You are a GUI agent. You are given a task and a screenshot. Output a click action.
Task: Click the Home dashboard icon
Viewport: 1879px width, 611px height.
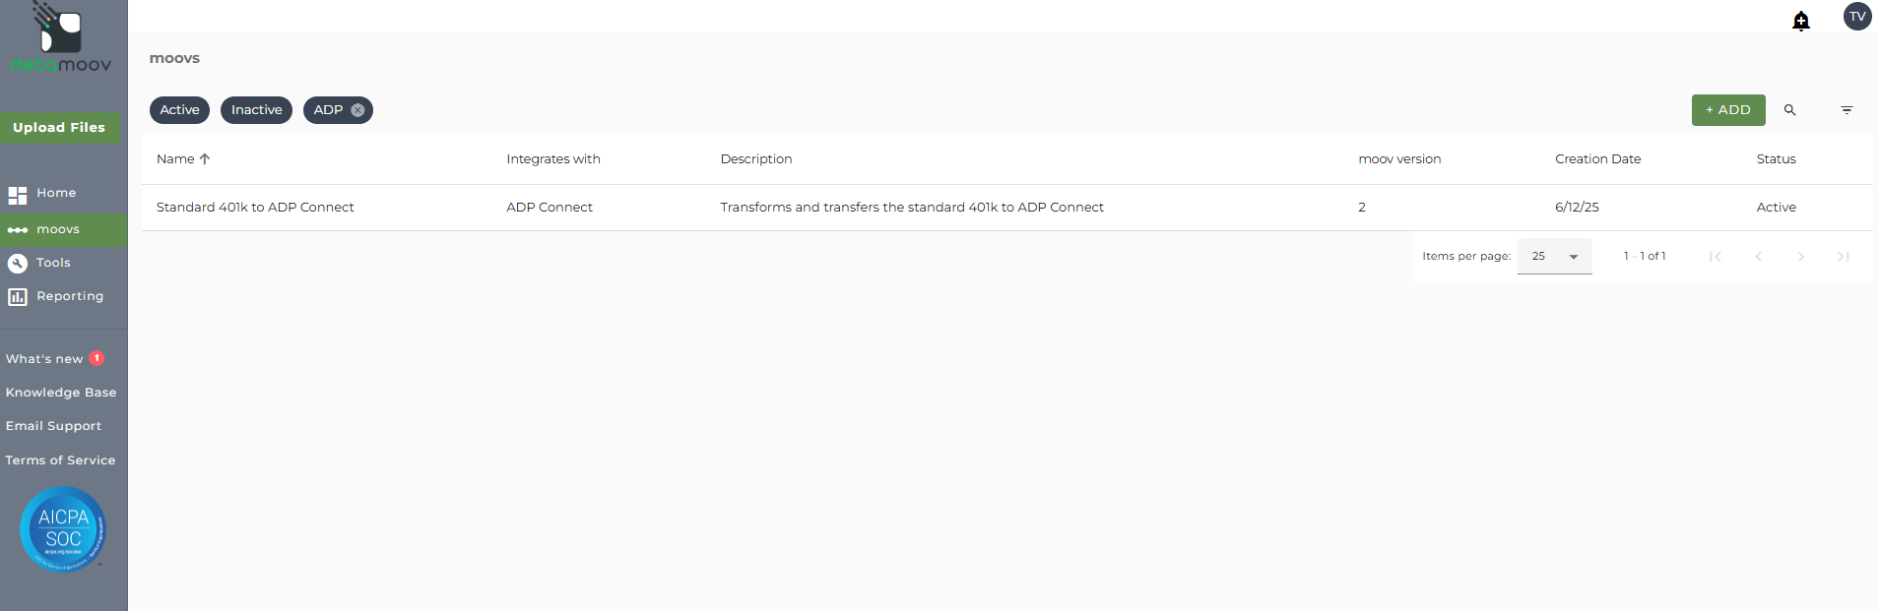click(18, 194)
